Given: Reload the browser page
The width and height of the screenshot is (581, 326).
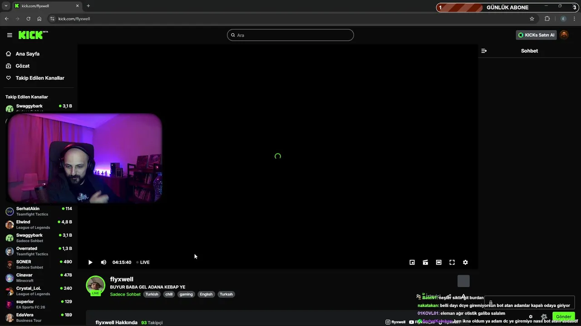Looking at the screenshot, I should pos(28,19).
